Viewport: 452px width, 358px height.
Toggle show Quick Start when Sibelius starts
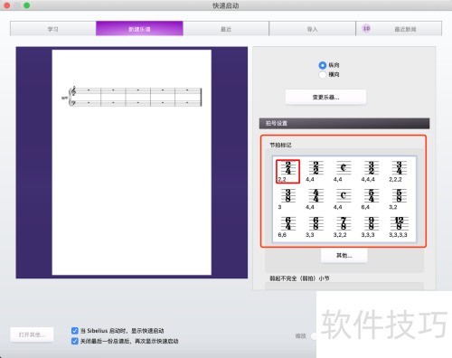(75, 331)
